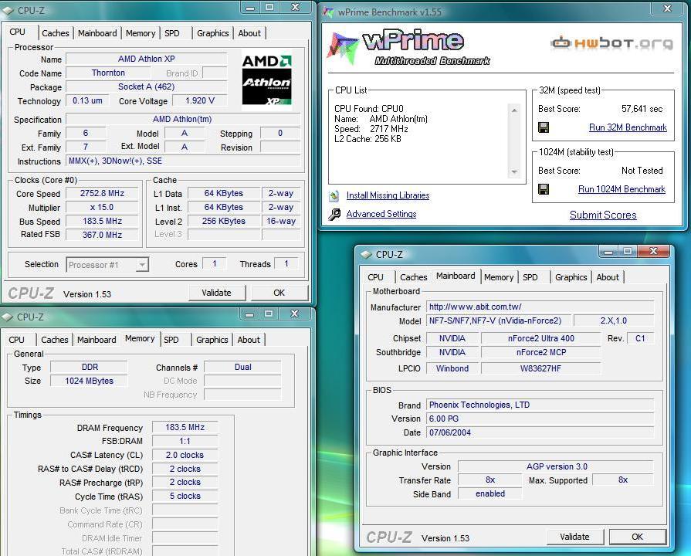Screen dimensions: 691x556
Task: Click the Cycle Time value 5 clocks
Action: (185, 496)
